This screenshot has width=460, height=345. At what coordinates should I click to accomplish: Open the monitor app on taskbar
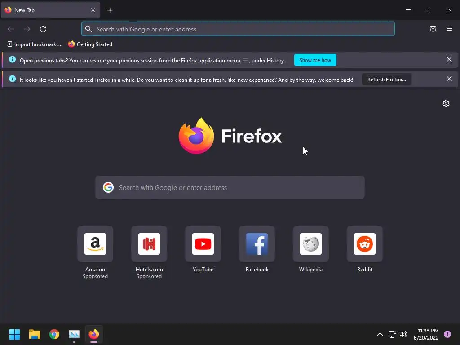click(74, 334)
